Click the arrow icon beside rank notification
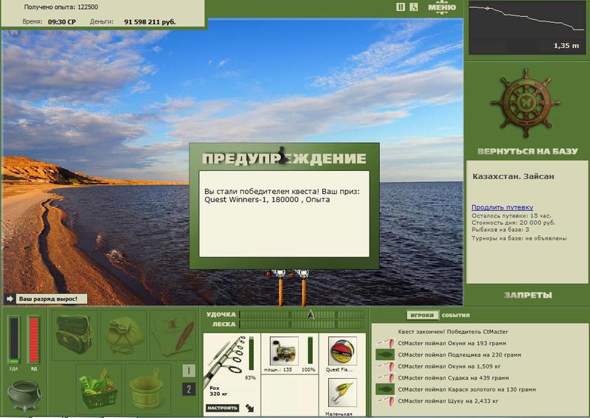590x418 pixels. pyautogui.click(x=10, y=299)
